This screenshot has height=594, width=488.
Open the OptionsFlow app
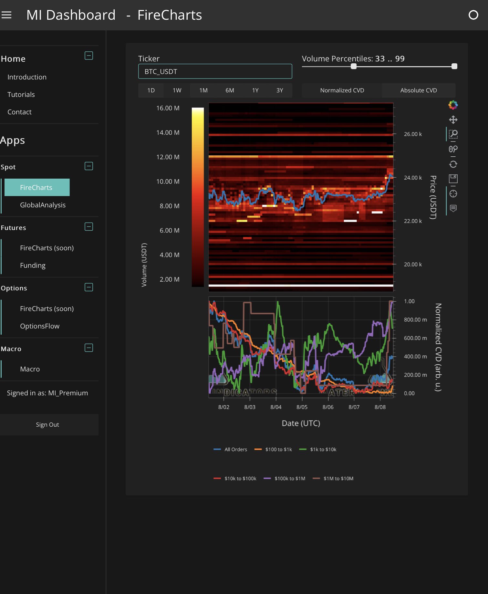tap(40, 326)
